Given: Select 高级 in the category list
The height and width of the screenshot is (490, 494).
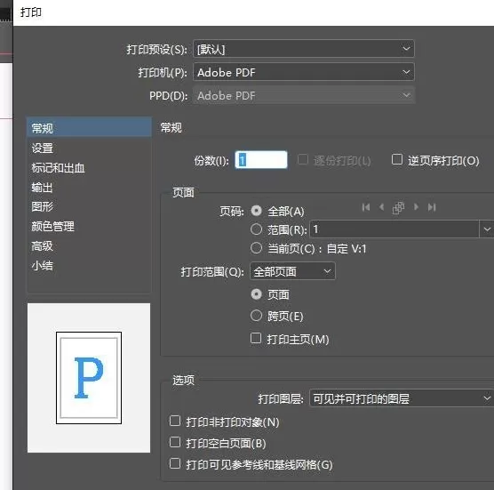Looking at the screenshot, I should (90, 246).
